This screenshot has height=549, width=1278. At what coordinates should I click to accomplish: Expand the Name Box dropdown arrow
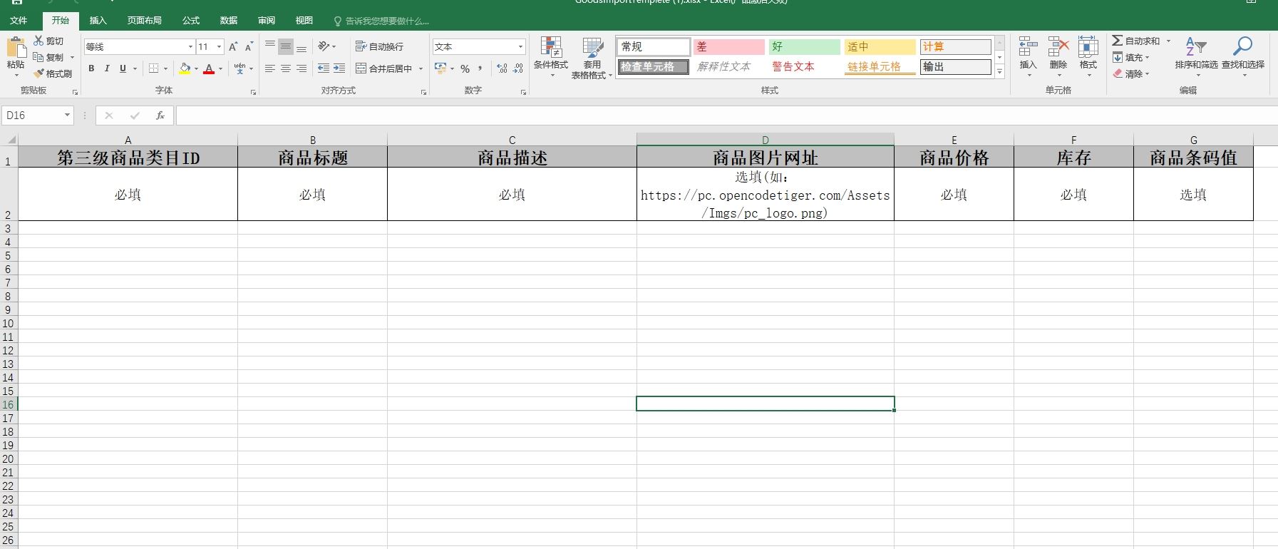pos(67,115)
